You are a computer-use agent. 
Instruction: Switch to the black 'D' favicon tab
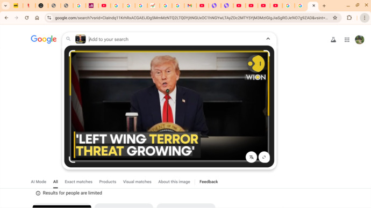[41, 6]
